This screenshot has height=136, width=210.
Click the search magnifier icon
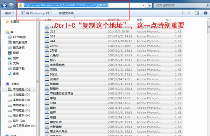pos(208,5)
